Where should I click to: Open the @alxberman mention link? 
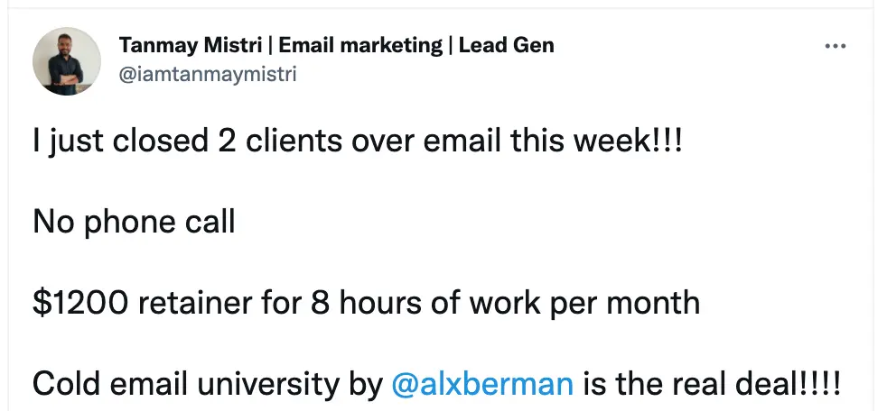[483, 384]
